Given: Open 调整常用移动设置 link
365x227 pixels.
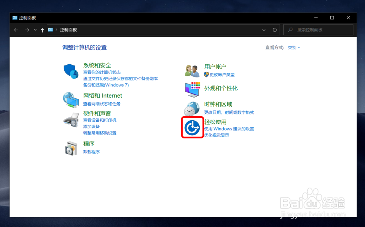Looking at the screenshot, I should (x=100, y=133).
